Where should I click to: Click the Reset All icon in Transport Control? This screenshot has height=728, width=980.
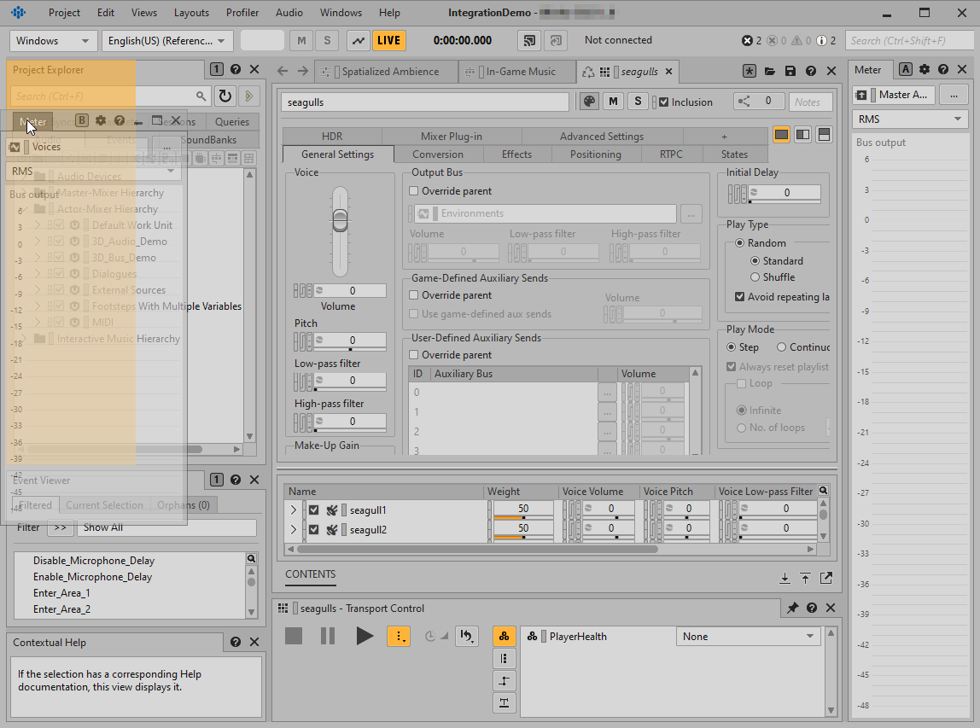467,636
